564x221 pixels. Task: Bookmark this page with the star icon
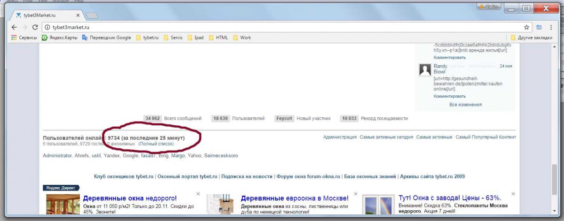[x=527, y=27]
